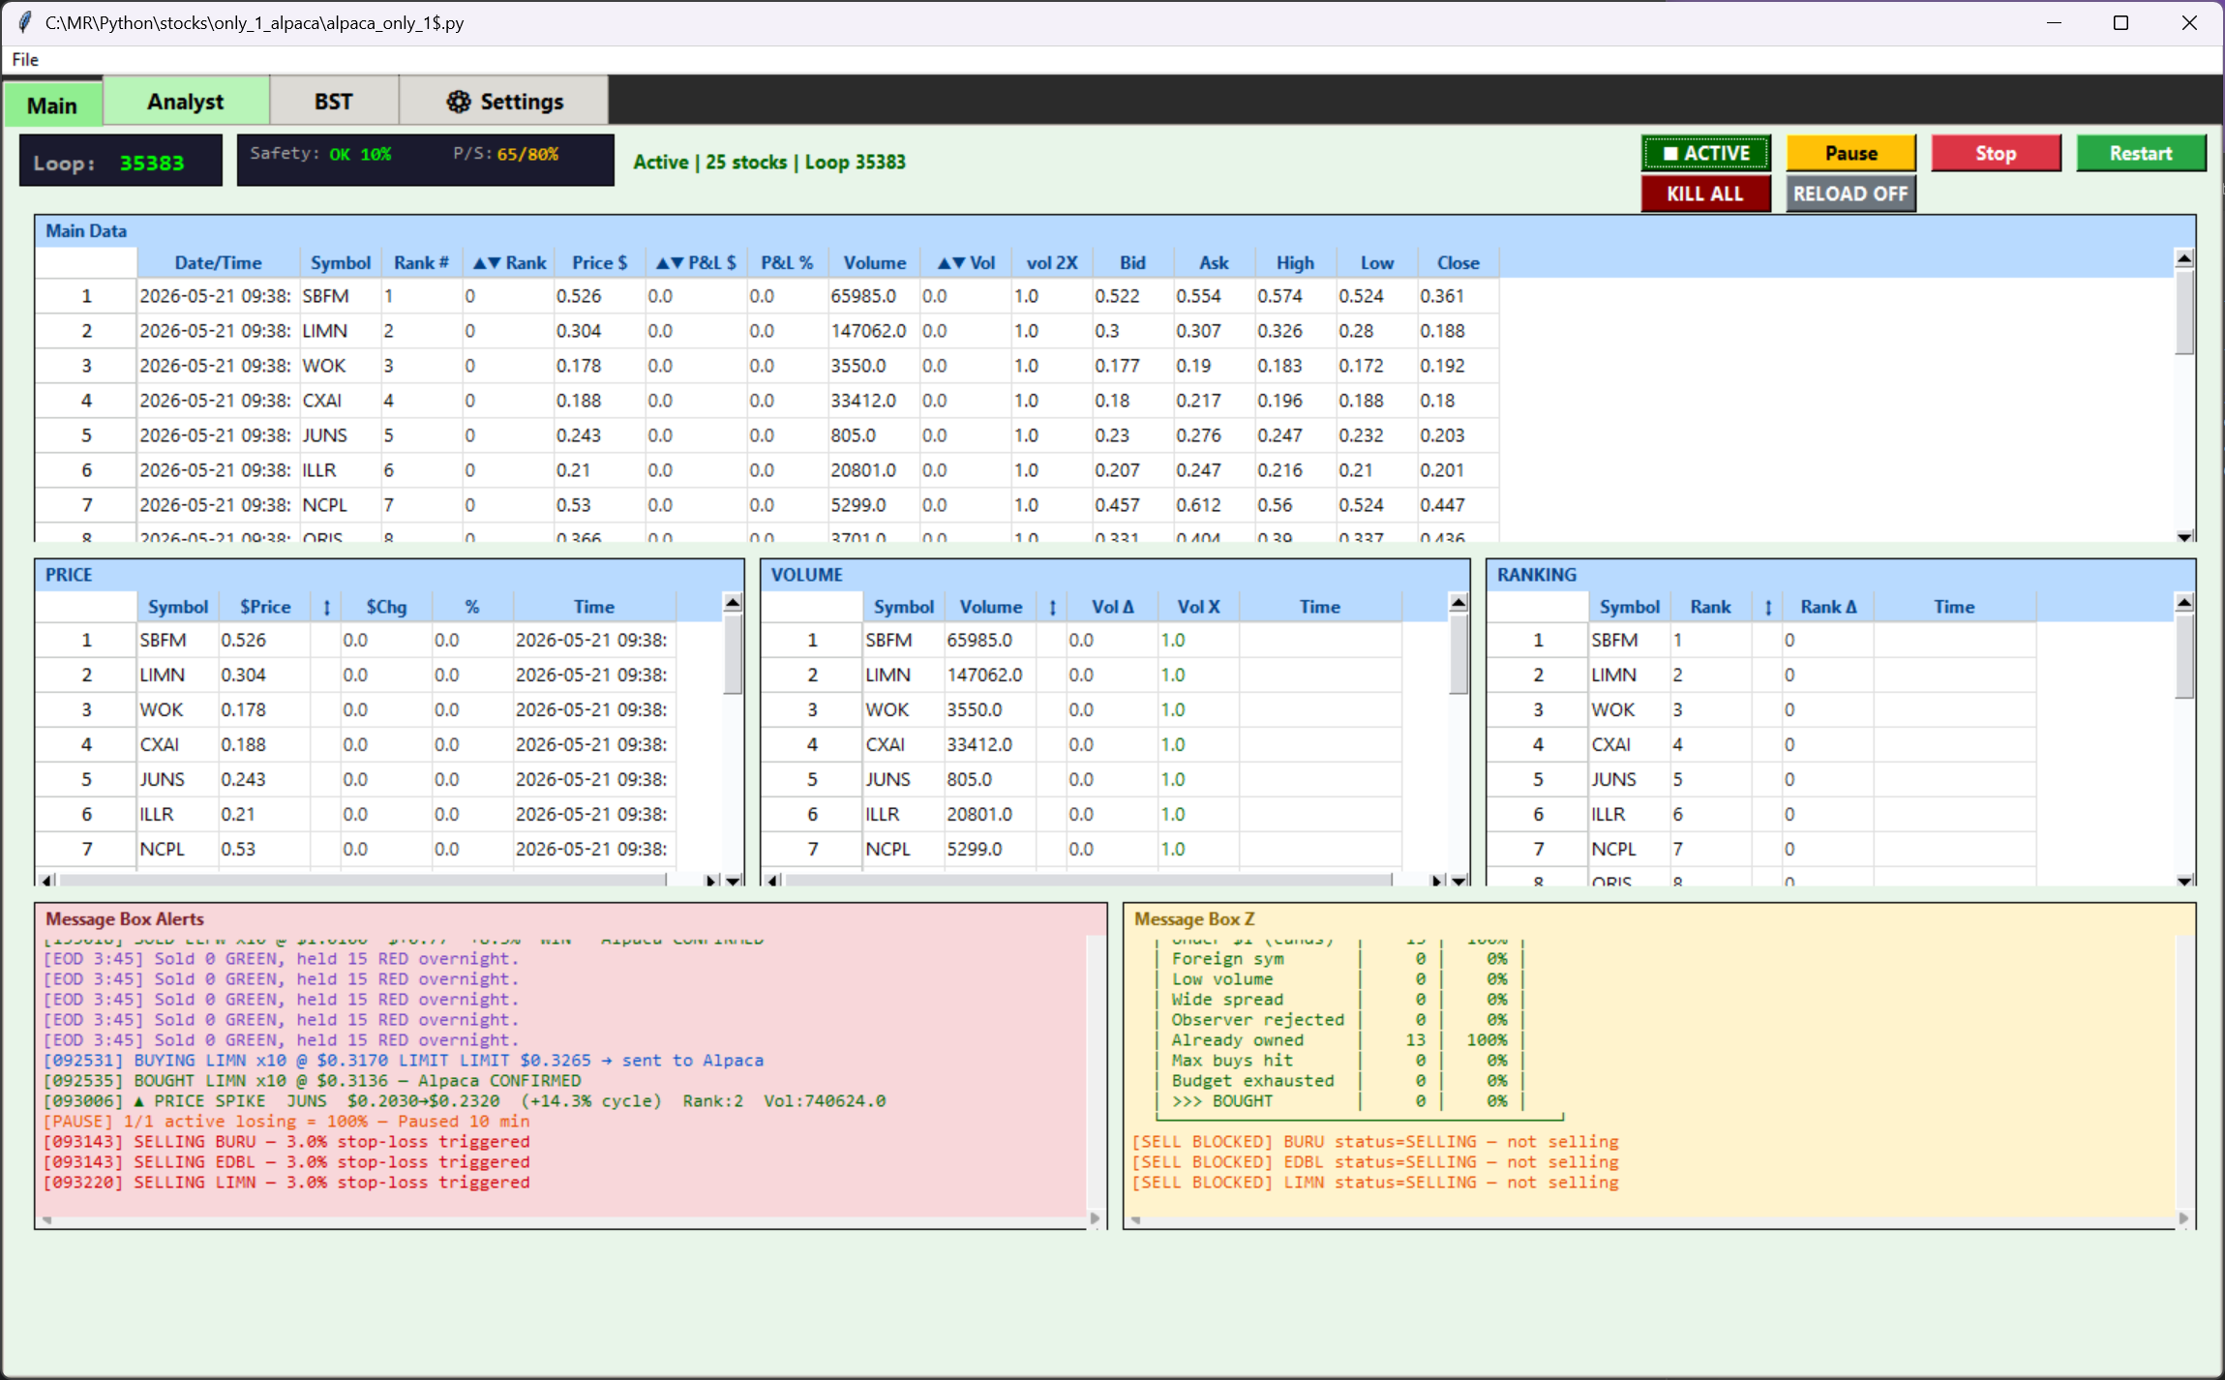Sort Main Data by Close column

pyautogui.click(x=1458, y=262)
